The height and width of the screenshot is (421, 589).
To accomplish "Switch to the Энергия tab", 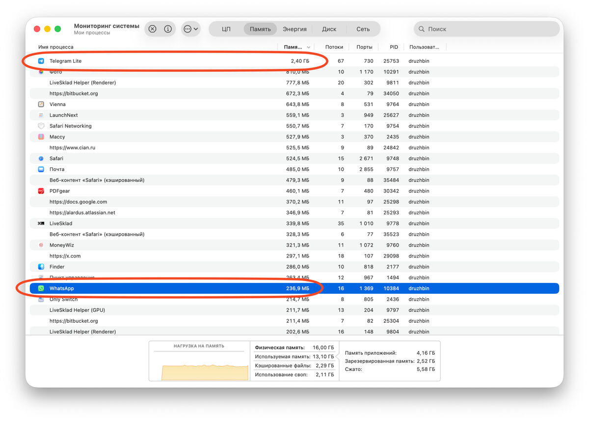I will click(x=294, y=29).
